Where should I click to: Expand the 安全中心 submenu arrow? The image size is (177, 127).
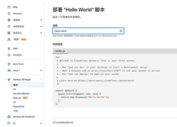[41, 33]
